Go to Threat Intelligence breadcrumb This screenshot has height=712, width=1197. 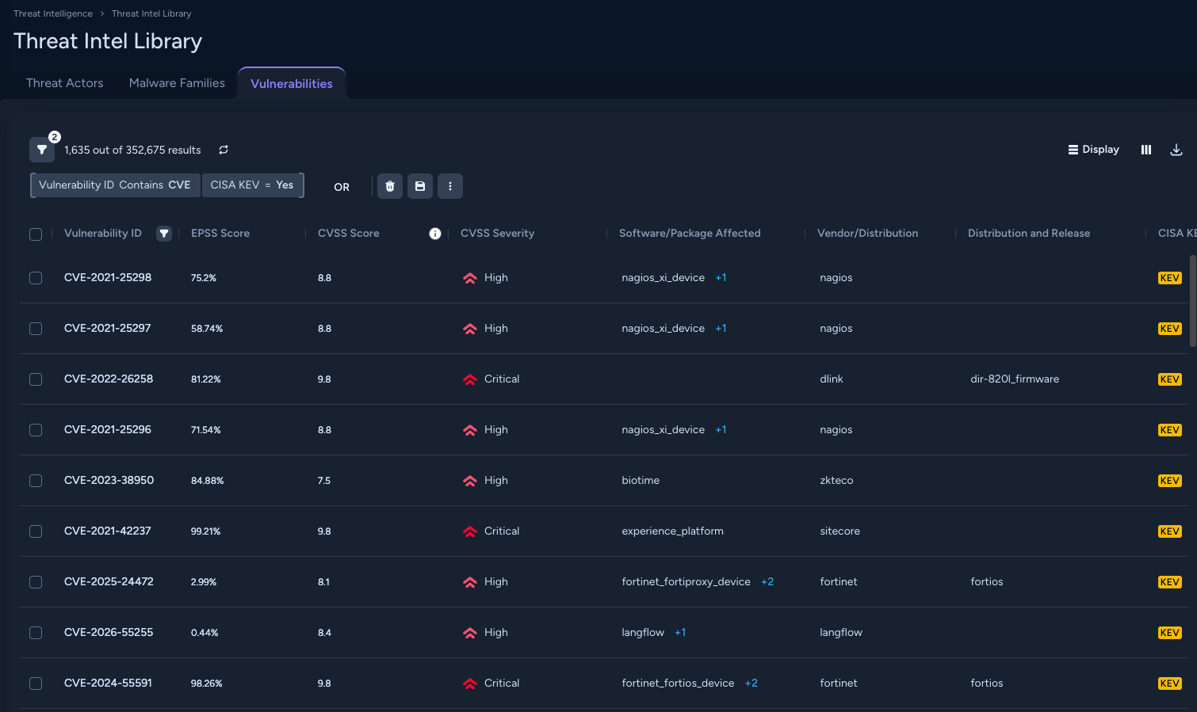point(53,13)
